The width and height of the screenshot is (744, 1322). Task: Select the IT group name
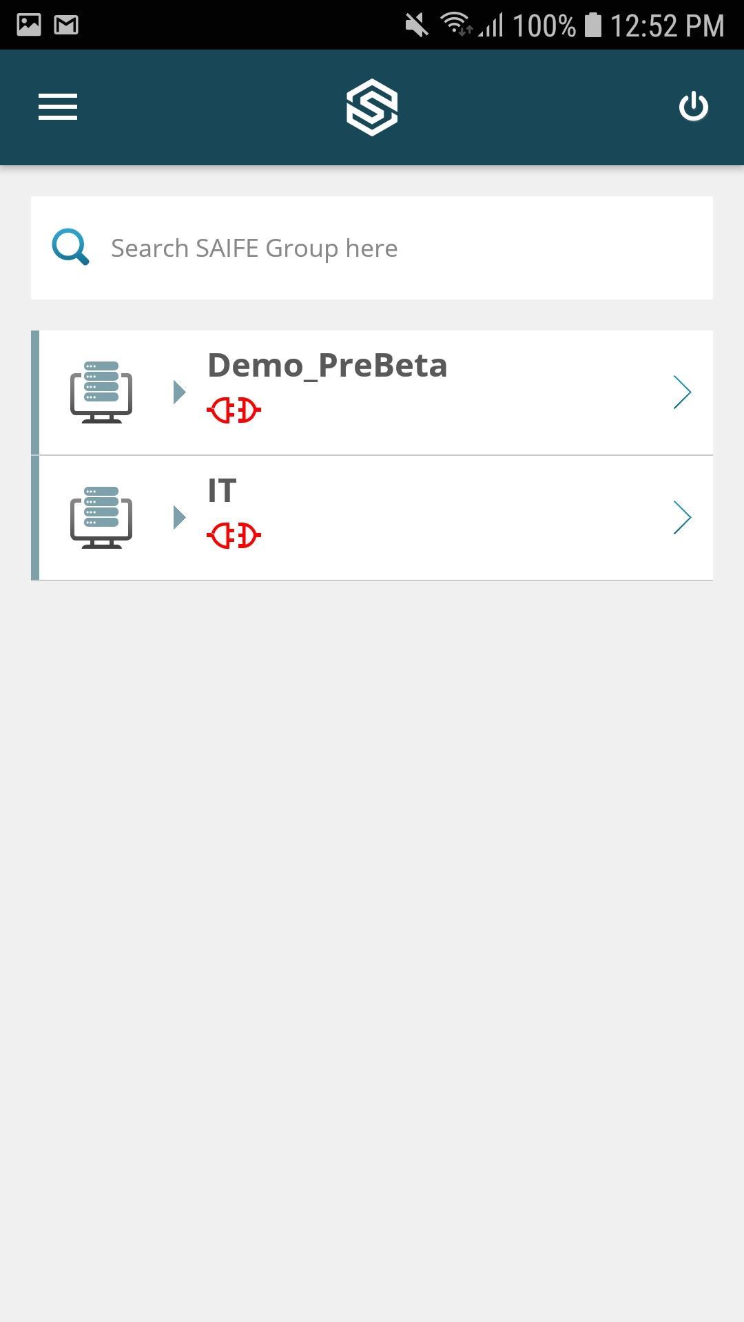(x=222, y=490)
